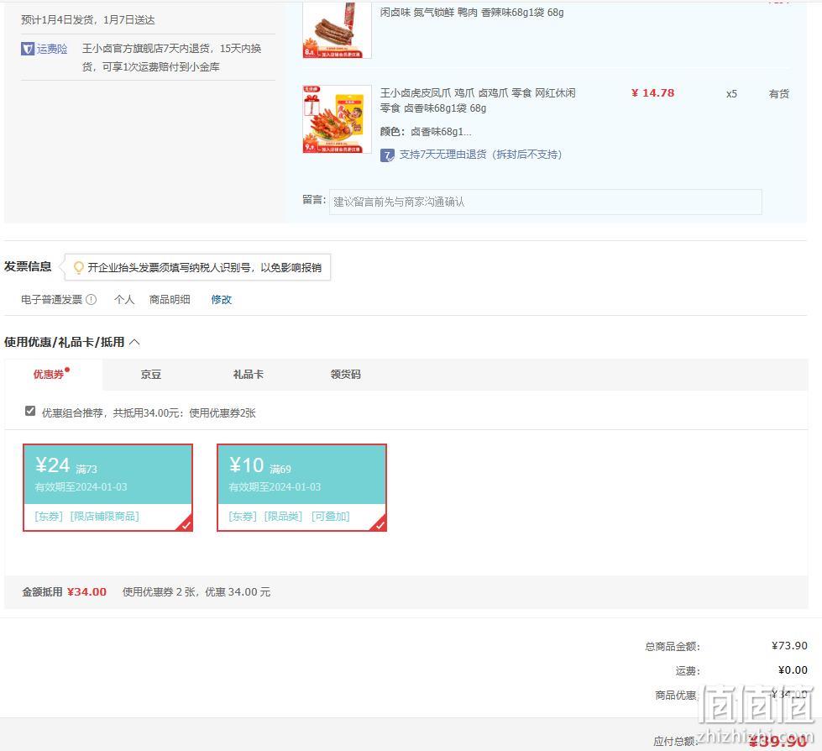Collapse the 使用优惠/礼品卡/抵用 section

pyautogui.click(x=134, y=343)
